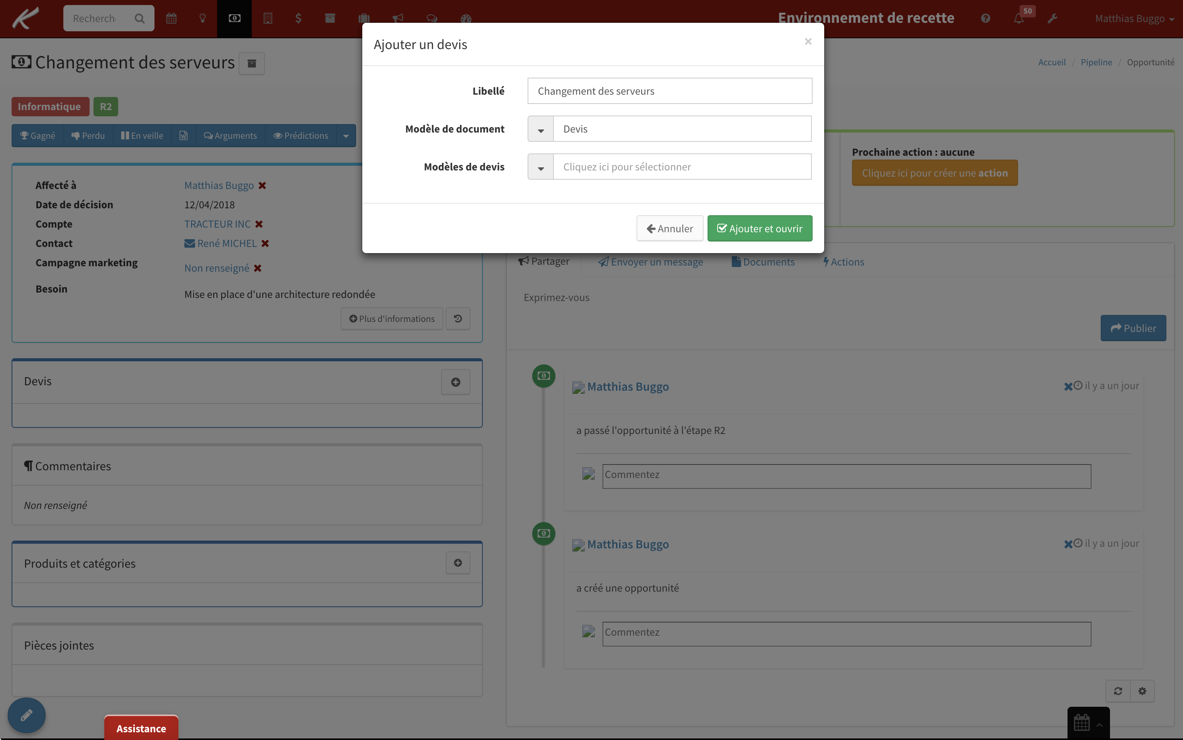The image size is (1183, 740).
Task: Click the dollar sign navbar icon
Action: pos(298,19)
